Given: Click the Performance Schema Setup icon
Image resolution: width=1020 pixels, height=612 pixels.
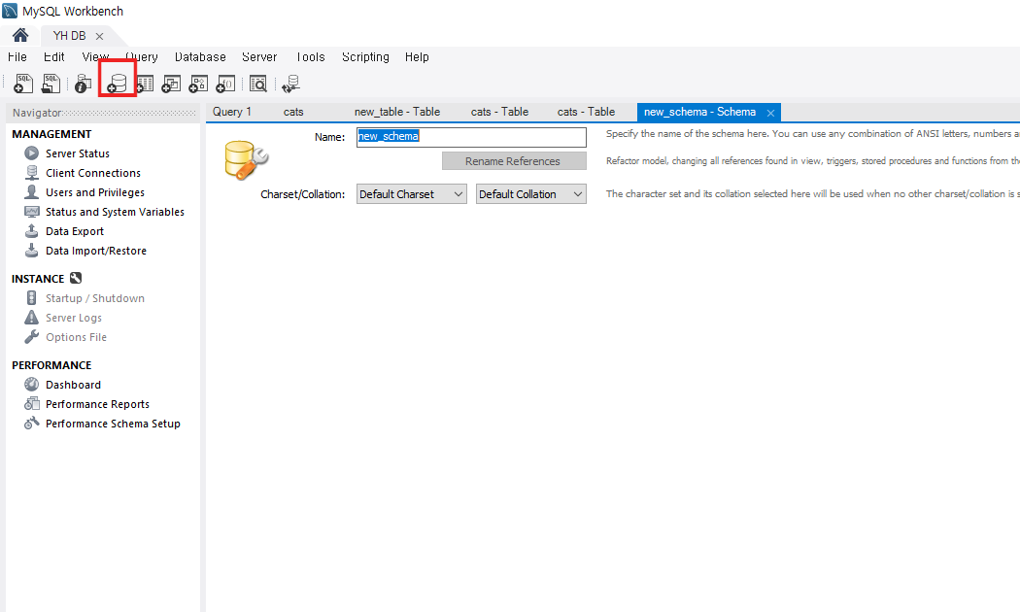Looking at the screenshot, I should (x=31, y=424).
